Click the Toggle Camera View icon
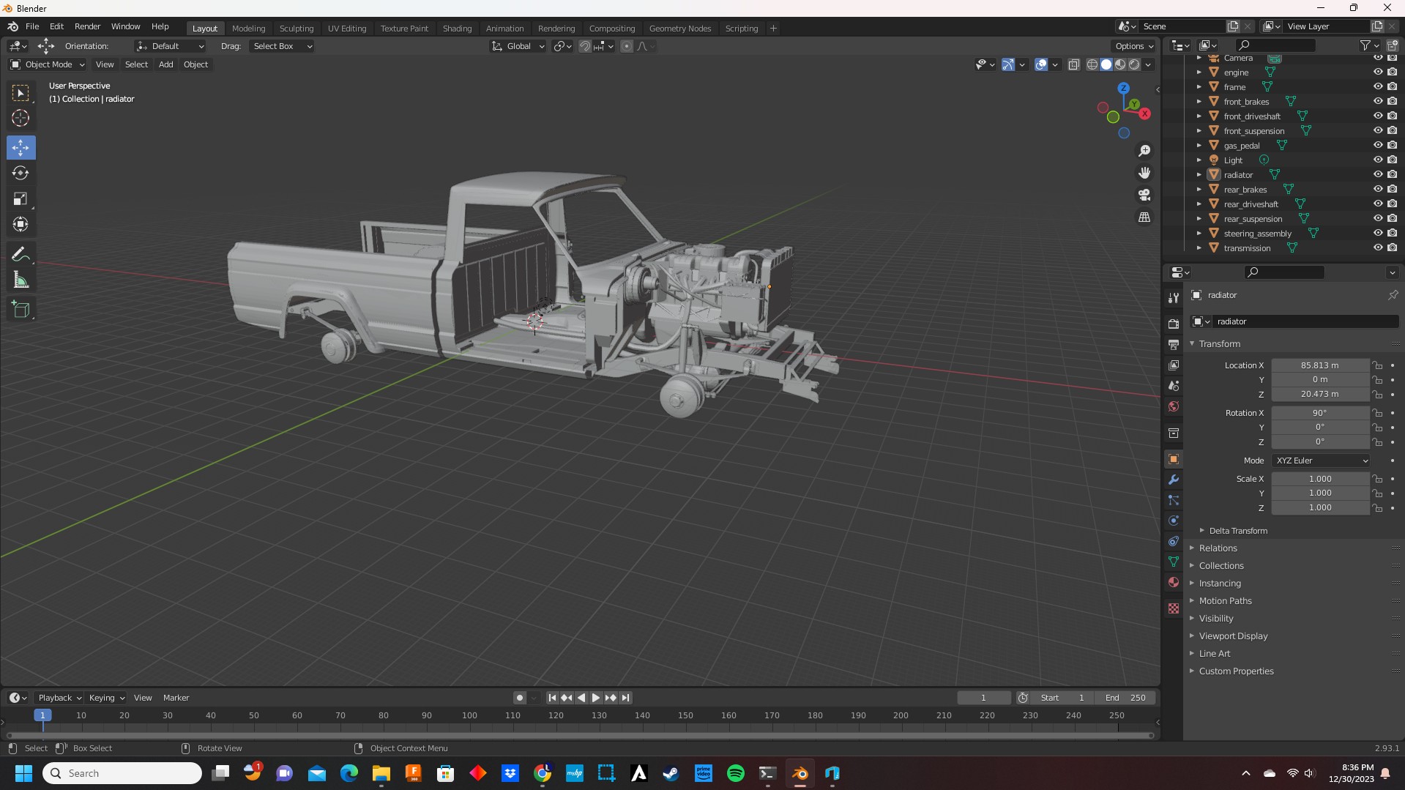This screenshot has width=1405, height=790. point(1144,195)
